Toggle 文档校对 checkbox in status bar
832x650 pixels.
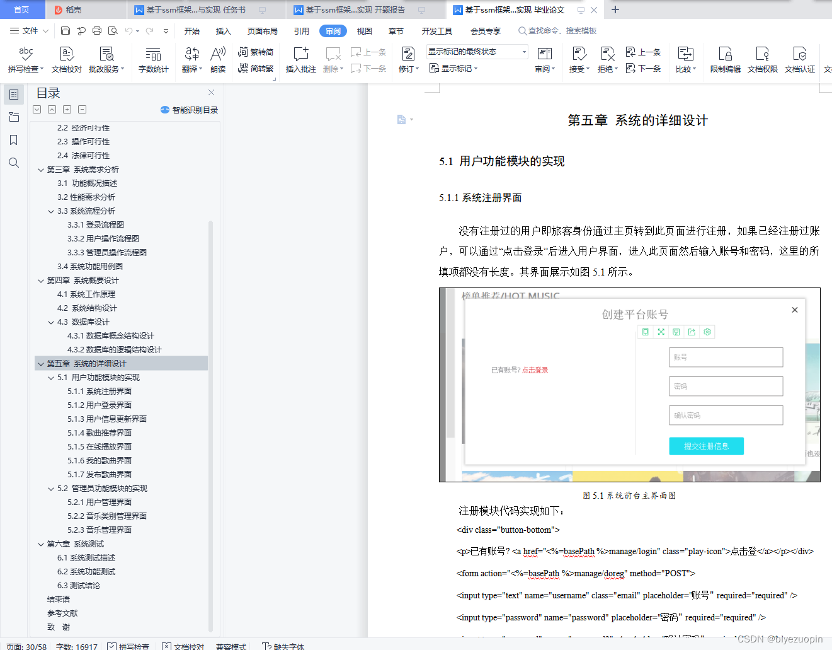click(x=166, y=646)
